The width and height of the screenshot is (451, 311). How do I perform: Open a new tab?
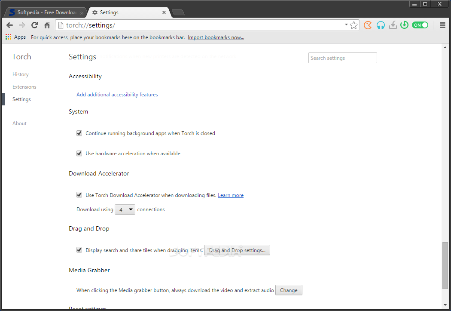[x=178, y=12]
